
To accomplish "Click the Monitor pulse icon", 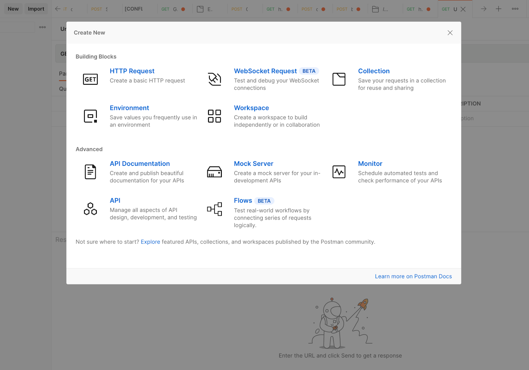I will click(339, 172).
